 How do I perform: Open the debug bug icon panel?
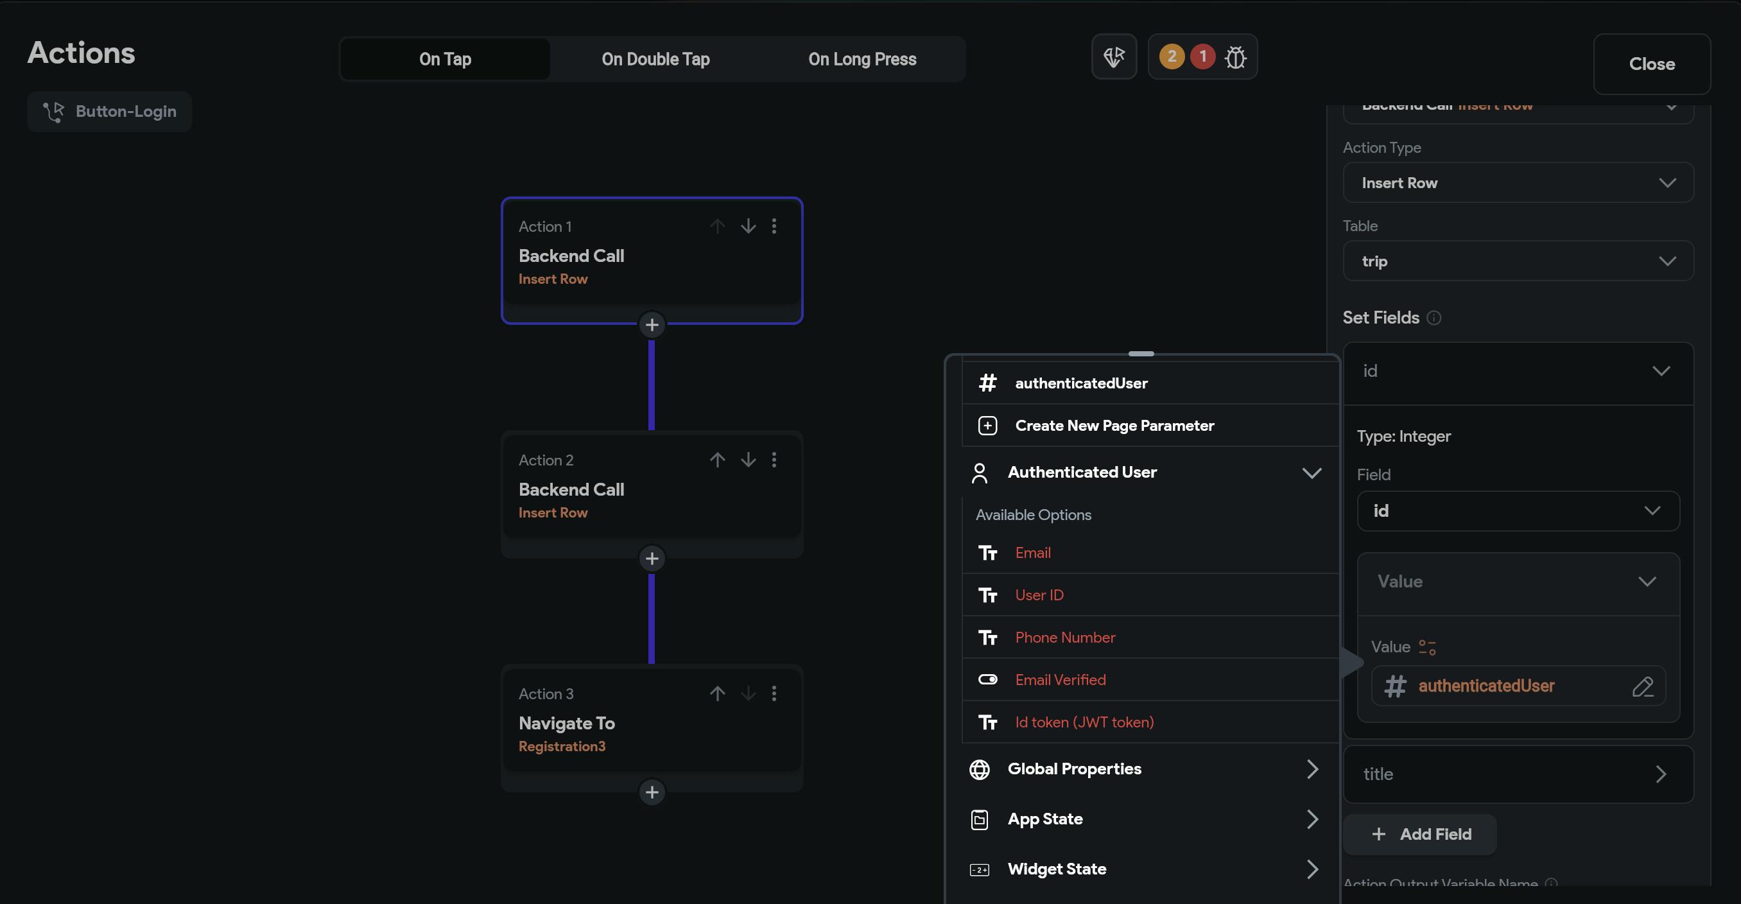(1234, 58)
